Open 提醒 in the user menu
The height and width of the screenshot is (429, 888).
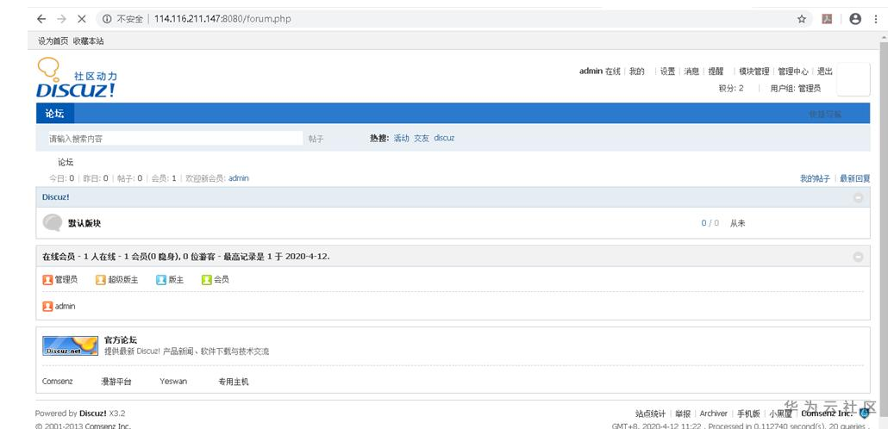[x=716, y=71]
